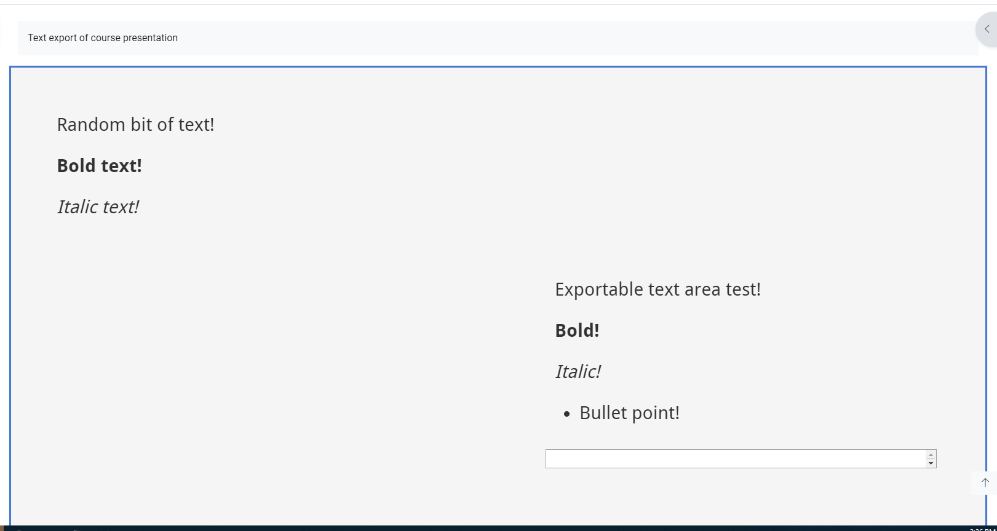Select the "Italic!" line in the right column
The image size is (997, 531).
click(578, 372)
